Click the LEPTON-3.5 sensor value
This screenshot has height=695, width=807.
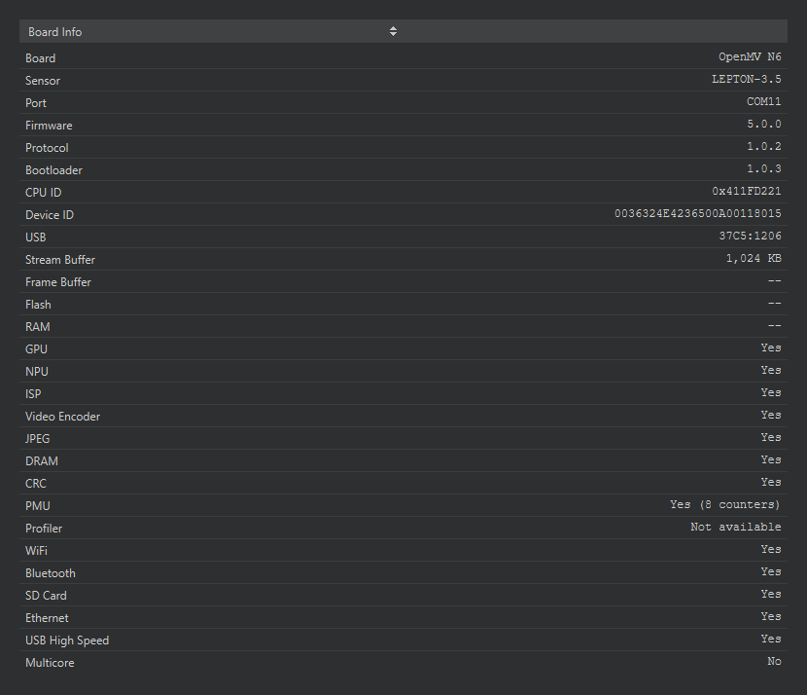click(x=747, y=80)
